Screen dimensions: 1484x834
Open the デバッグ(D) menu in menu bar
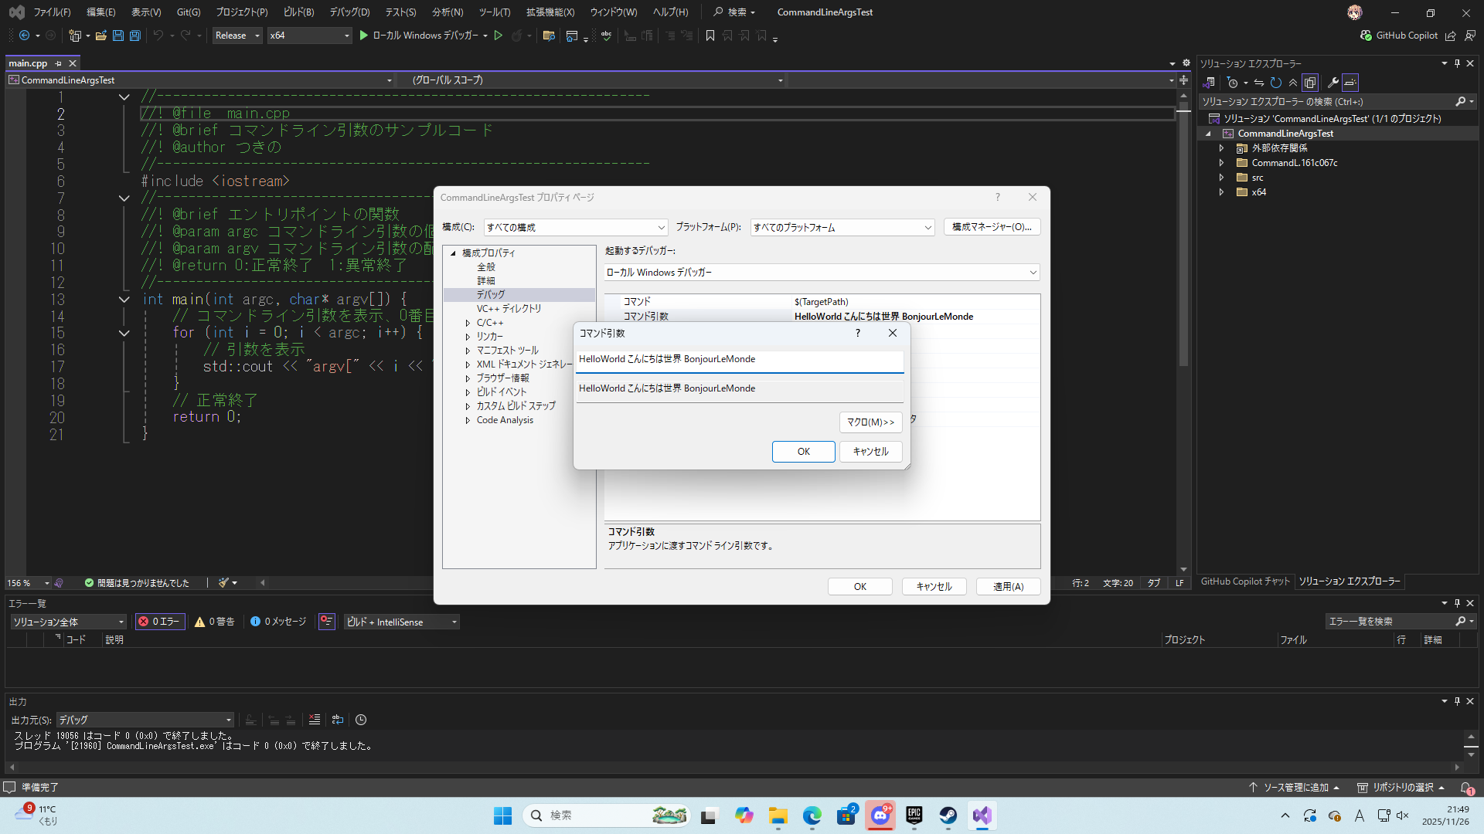point(349,12)
